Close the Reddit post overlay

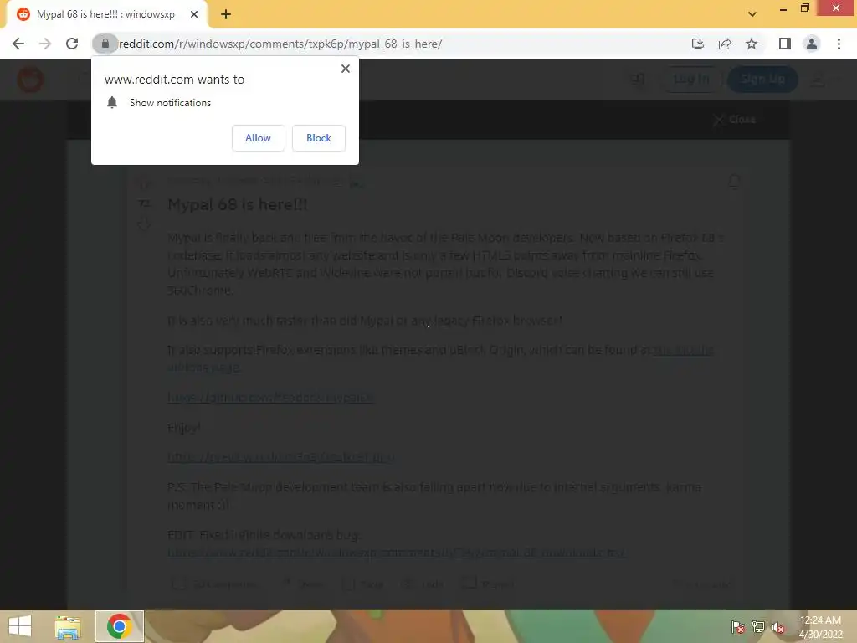(x=735, y=119)
